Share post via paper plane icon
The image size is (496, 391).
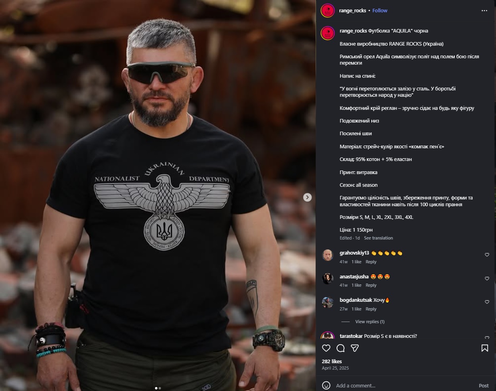click(x=355, y=348)
